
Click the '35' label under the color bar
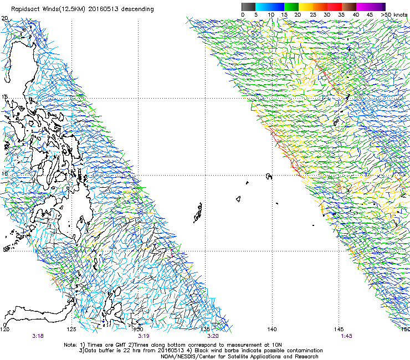(341, 14)
